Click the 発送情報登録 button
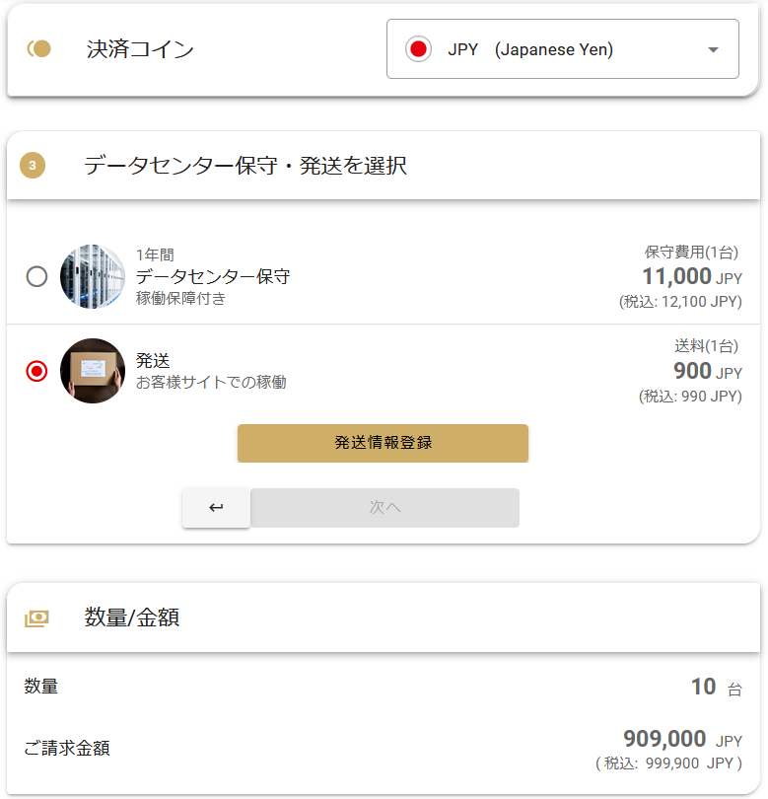This screenshot has width=768, height=799. [383, 443]
